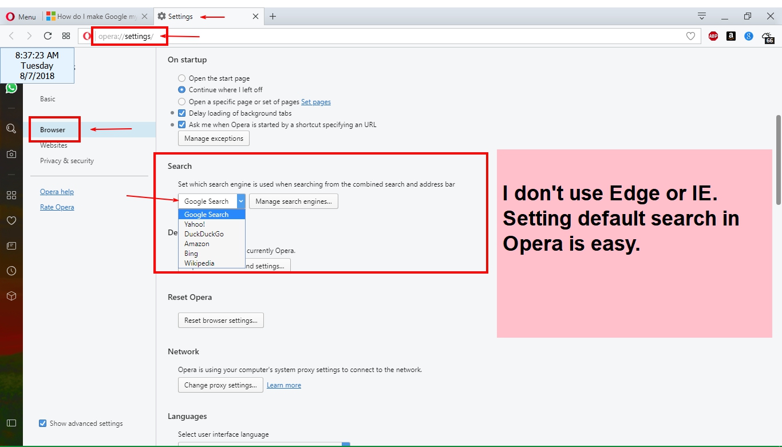Choose Yahoo! as the search engine
The height and width of the screenshot is (447, 782).
212,224
